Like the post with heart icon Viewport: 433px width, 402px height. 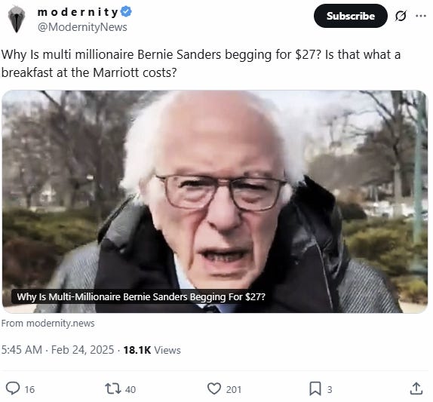214,388
